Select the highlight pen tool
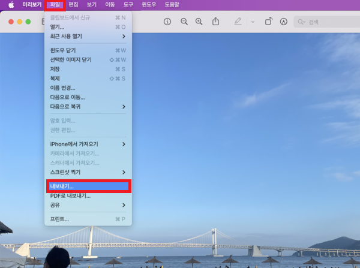Image resolution: width=360 pixels, height=268 pixels. click(238, 22)
